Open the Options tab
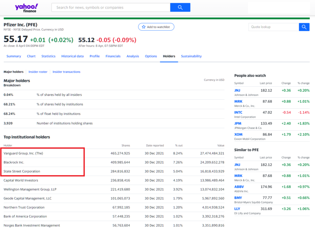Screen dimensions: 315x229 151,56
